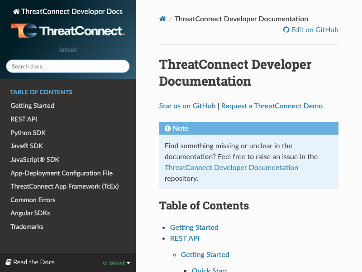Click the TABLE OF CONTENTS sidebar caption

pyautogui.click(x=41, y=92)
